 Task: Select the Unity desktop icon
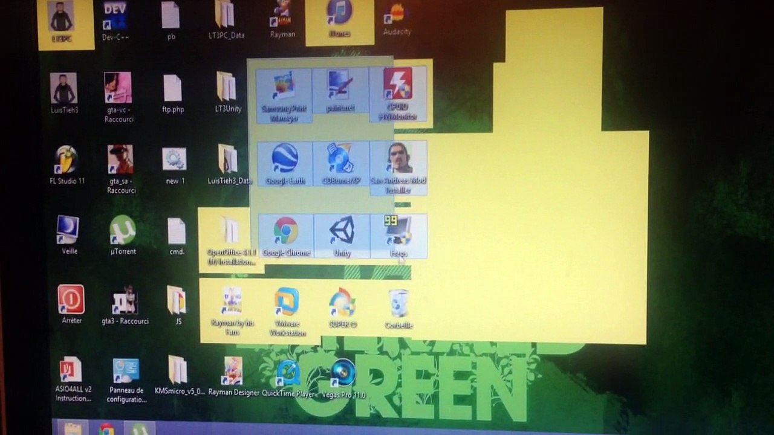tap(342, 236)
